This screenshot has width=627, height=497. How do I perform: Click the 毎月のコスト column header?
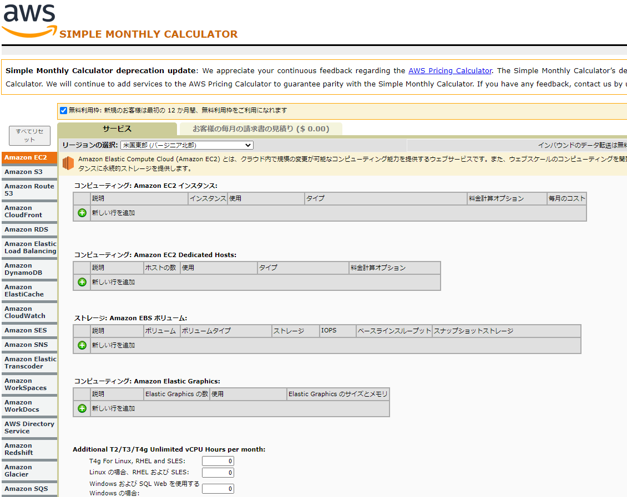pos(567,198)
